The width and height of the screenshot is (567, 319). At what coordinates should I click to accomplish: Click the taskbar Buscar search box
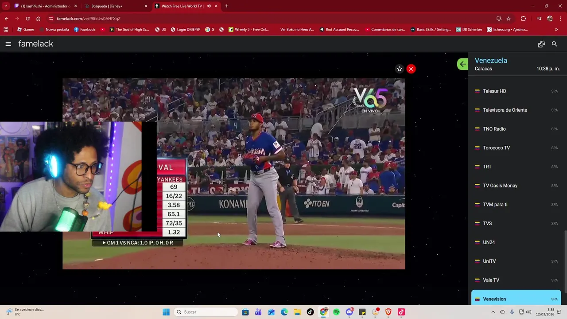206,312
